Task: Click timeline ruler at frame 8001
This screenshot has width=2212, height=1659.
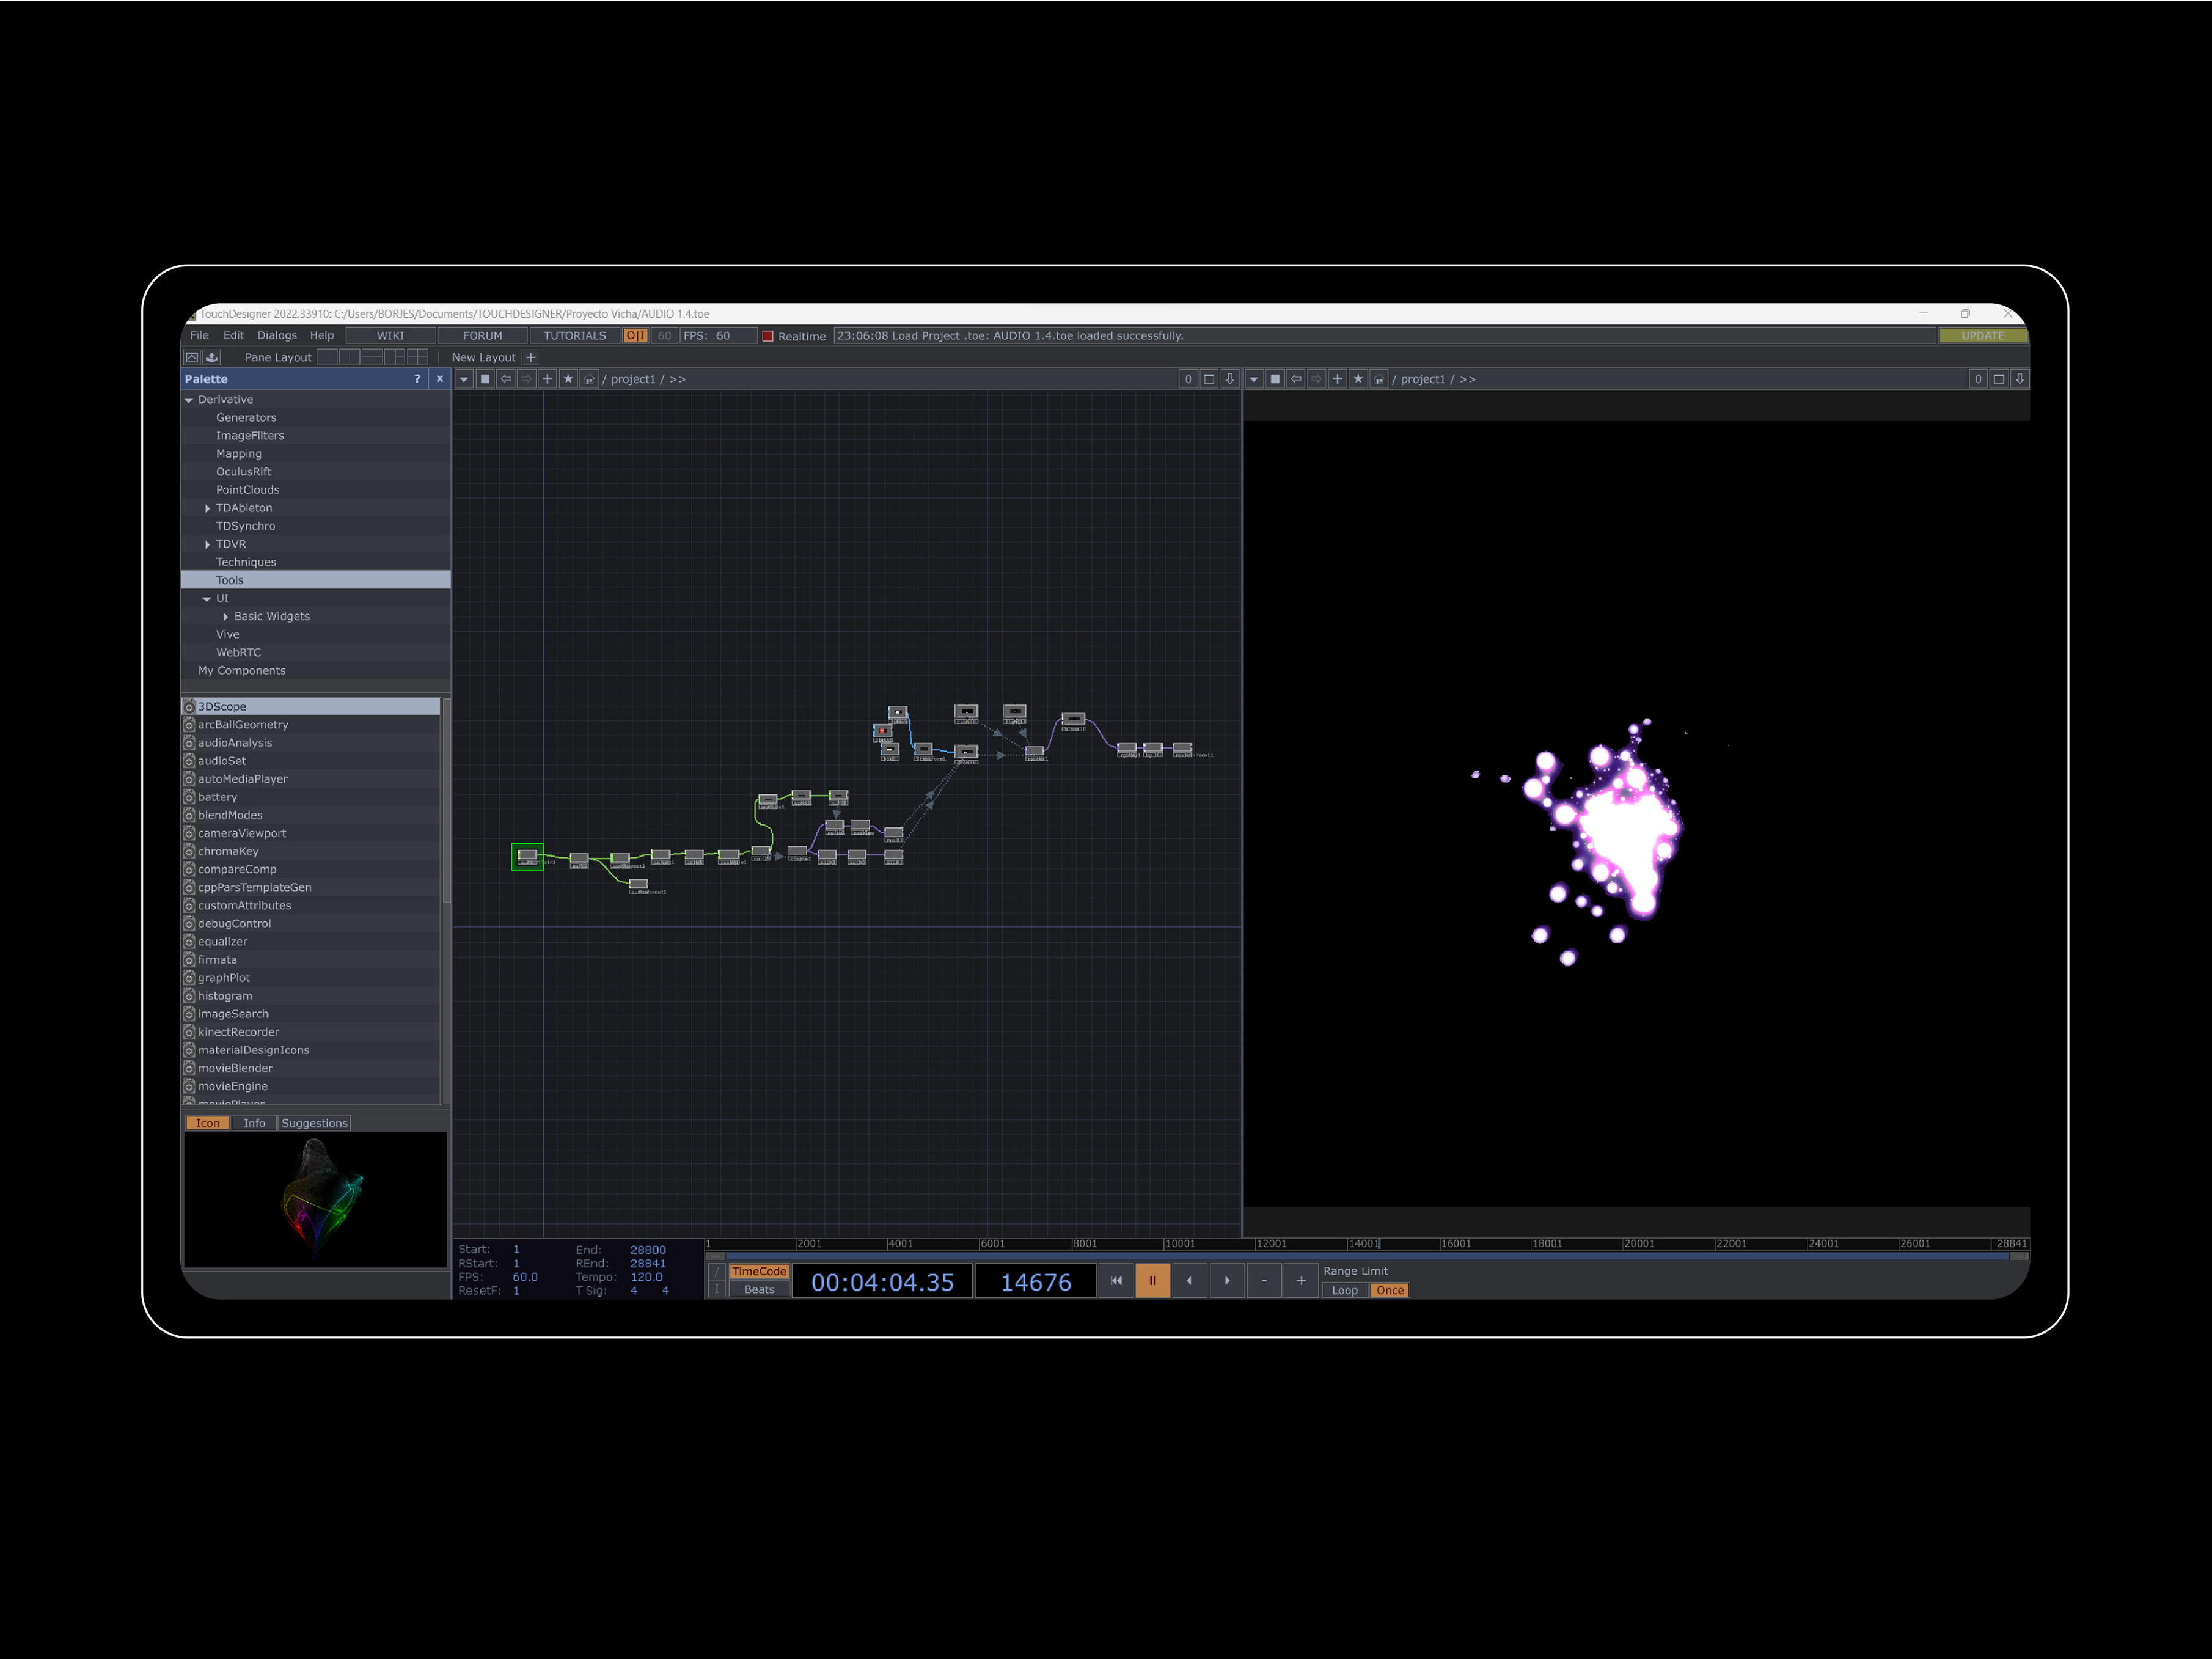Action: (x=1085, y=1243)
